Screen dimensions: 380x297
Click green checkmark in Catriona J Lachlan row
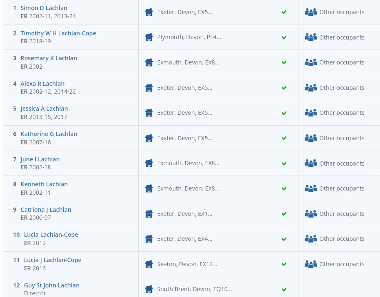coord(284,213)
